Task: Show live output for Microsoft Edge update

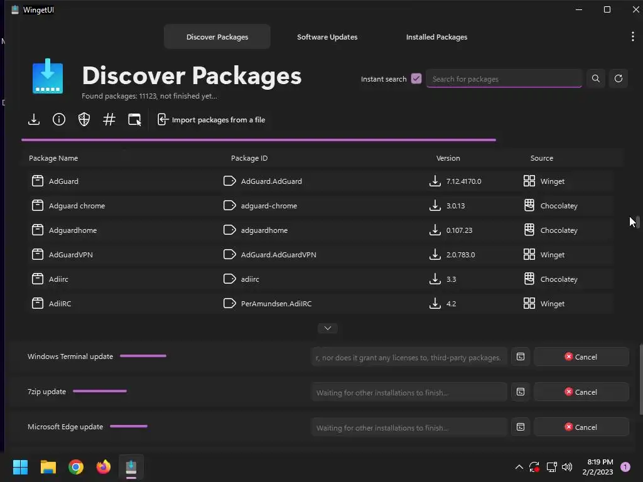Action: point(521,427)
